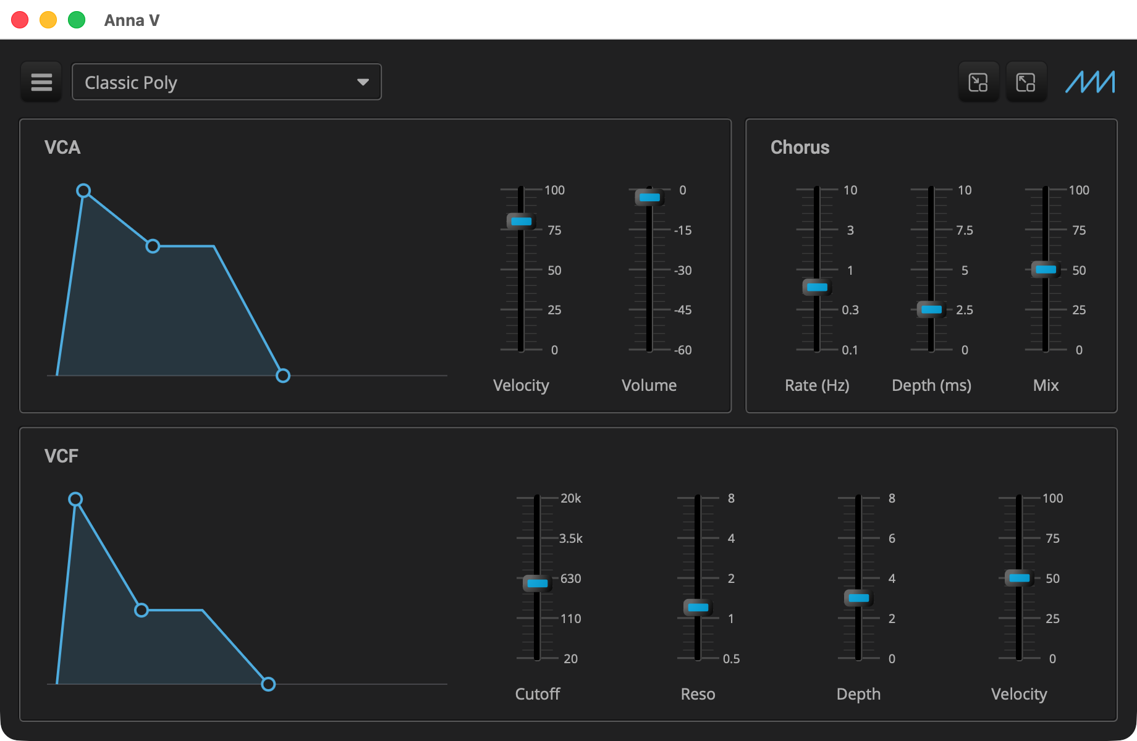Screen dimensions: 1137x741
Task: Click the -60 mark on Volume scale
Action: pyautogui.click(x=683, y=350)
